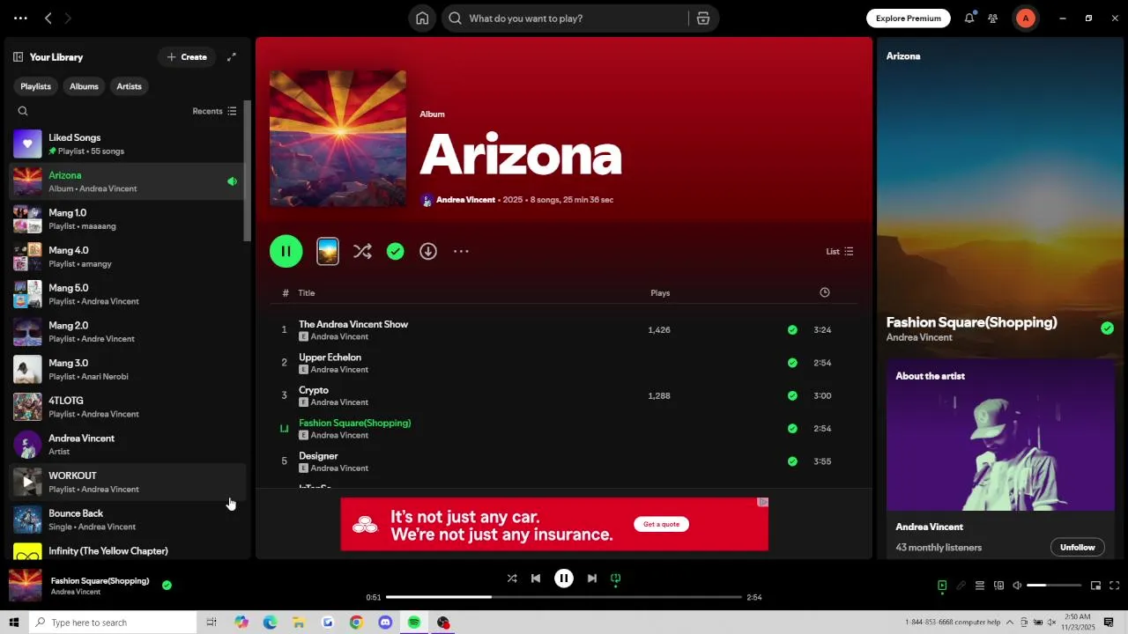Download the Arizona album
The image size is (1128, 634).
click(428, 252)
